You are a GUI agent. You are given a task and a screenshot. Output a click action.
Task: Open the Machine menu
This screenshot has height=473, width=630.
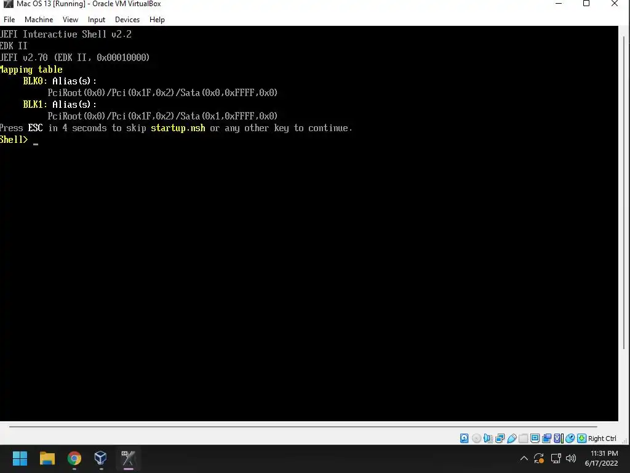pos(39,19)
